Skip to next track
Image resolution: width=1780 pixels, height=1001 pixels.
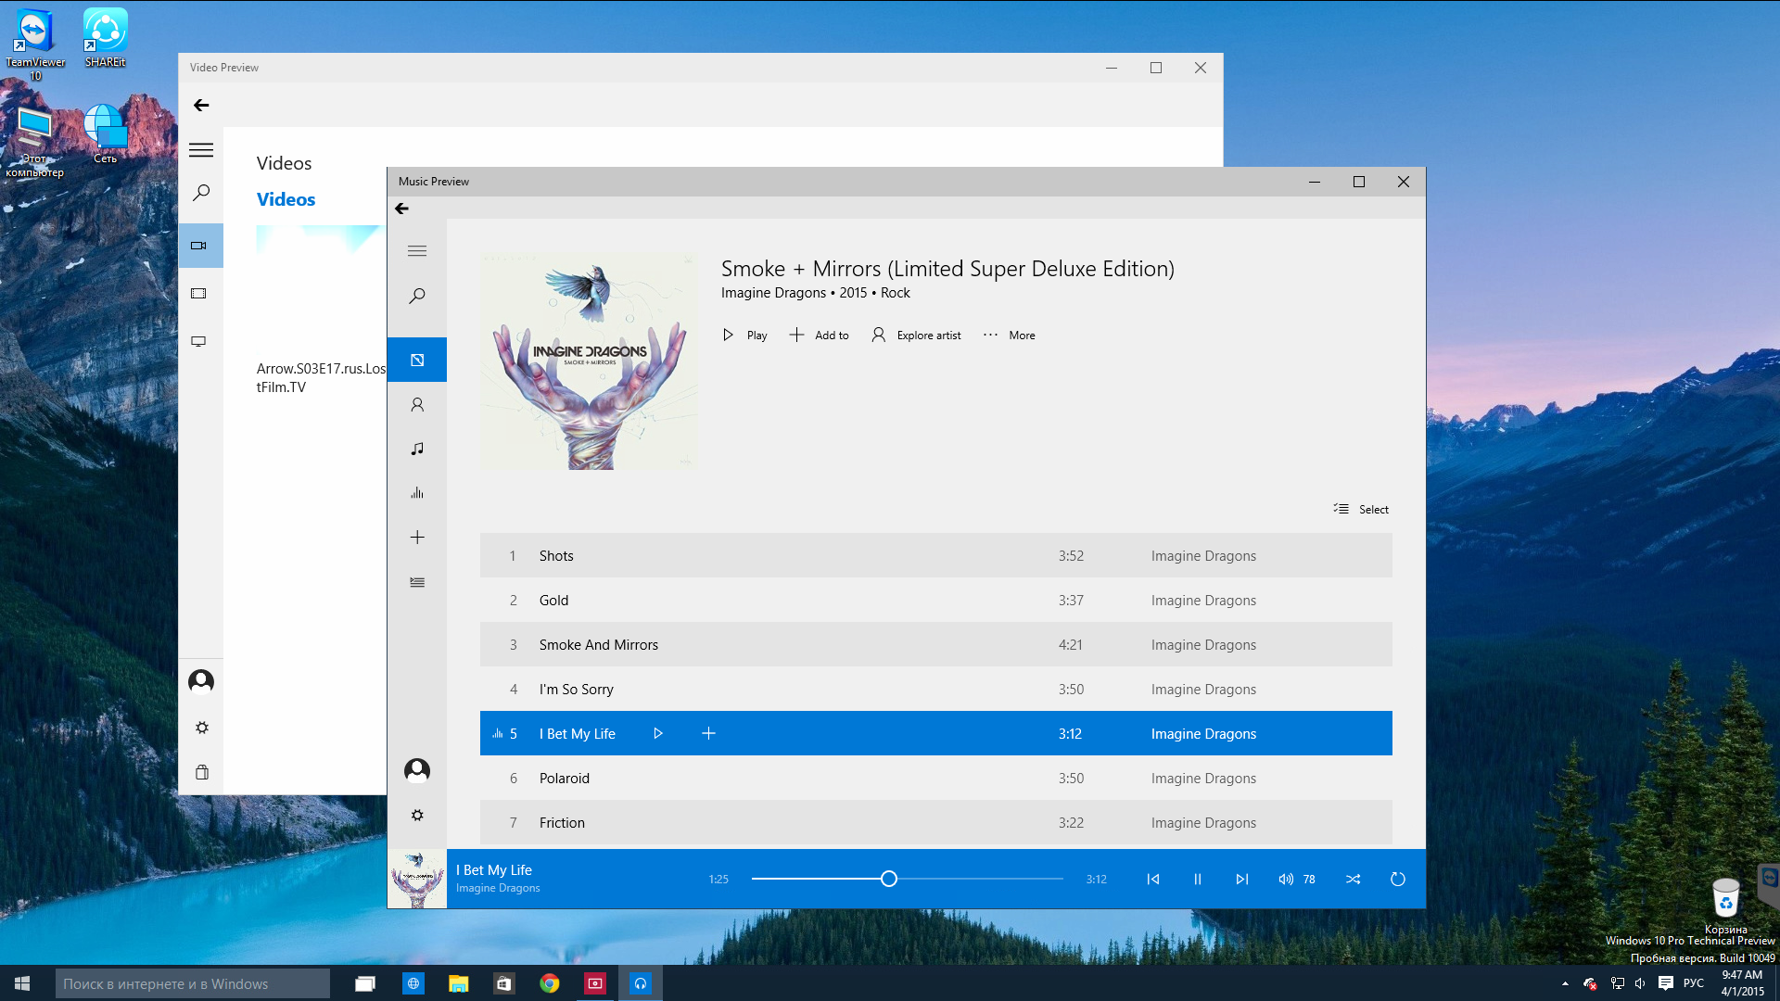[1242, 880]
